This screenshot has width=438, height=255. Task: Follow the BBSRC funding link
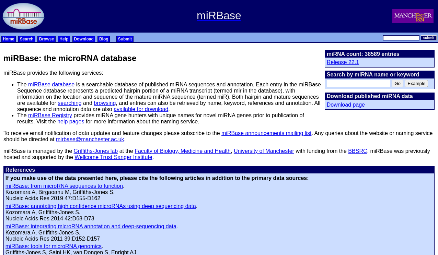358,151
